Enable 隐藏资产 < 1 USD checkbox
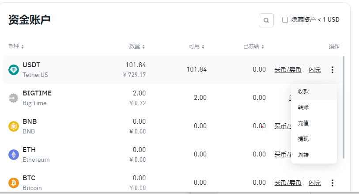The image size is (359, 194). point(285,20)
